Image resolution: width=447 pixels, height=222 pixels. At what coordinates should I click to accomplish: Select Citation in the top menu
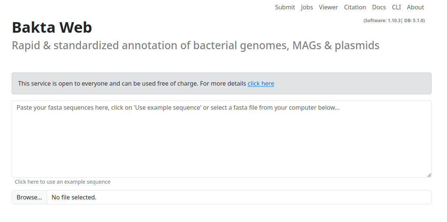point(355,8)
